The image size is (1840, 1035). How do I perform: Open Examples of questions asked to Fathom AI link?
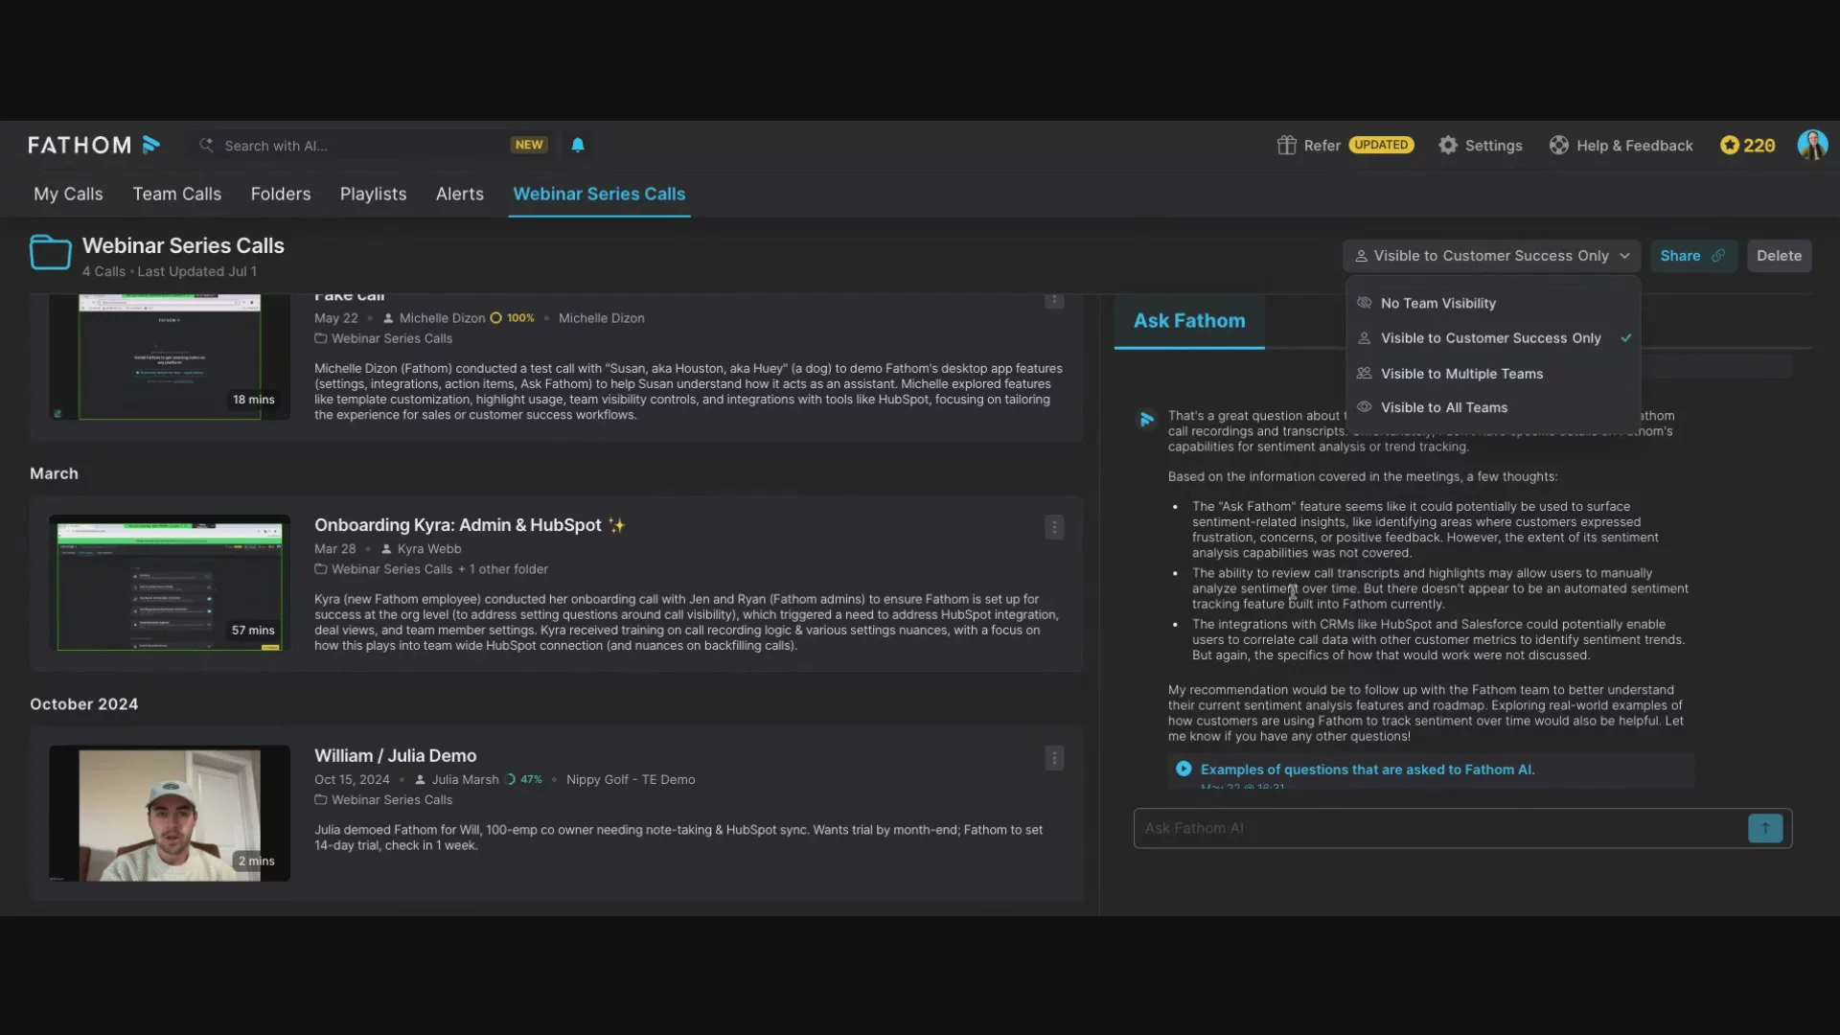tap(1368, 770)
